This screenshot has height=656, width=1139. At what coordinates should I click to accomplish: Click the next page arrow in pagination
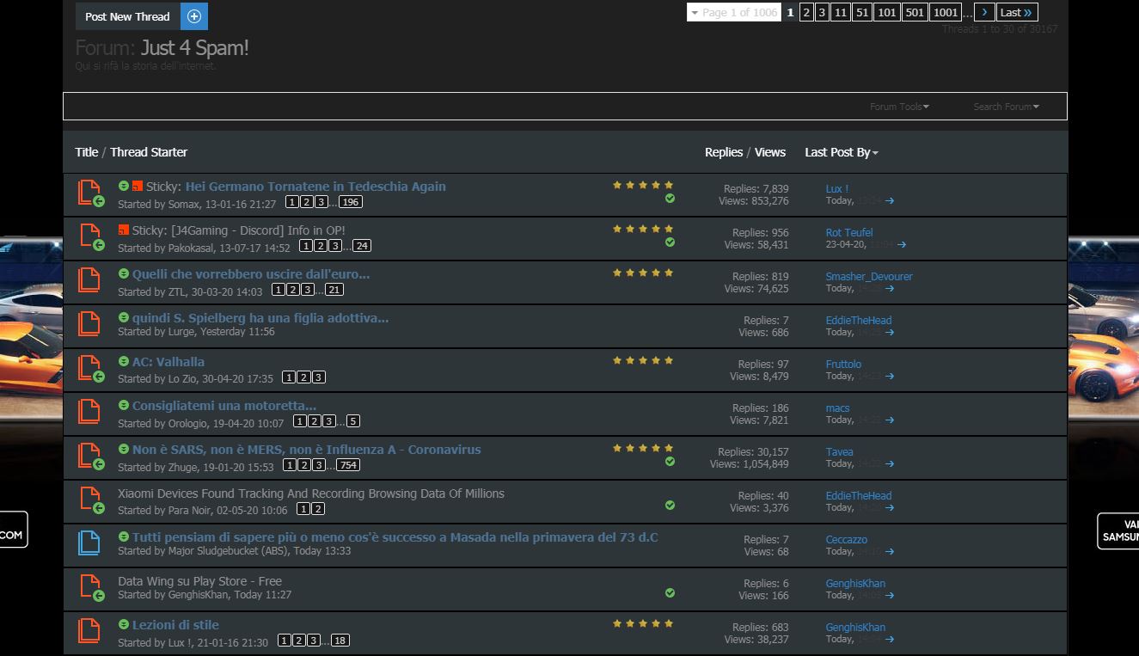(984, 12)
